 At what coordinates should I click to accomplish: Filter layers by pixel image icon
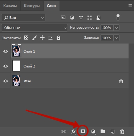pyautogui.click(x=63, y=18)
